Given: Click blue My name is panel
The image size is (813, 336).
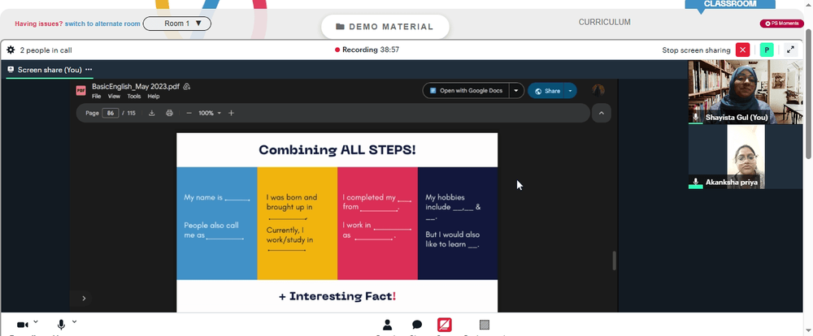Looking at the screenshot, I should [x=217, y=223].
